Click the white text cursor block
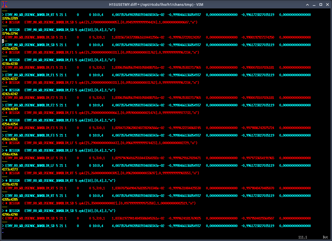Screen dimensions: 332x241 3,41
